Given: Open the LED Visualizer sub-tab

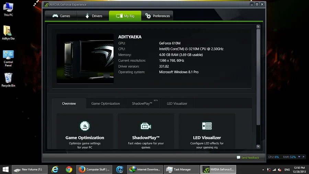Looking at the screenshot, I should point(177,104).
